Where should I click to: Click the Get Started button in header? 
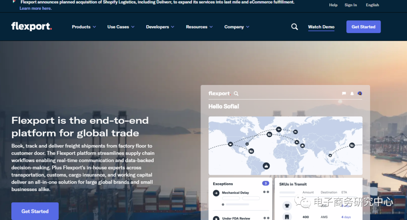pos(363,27)
